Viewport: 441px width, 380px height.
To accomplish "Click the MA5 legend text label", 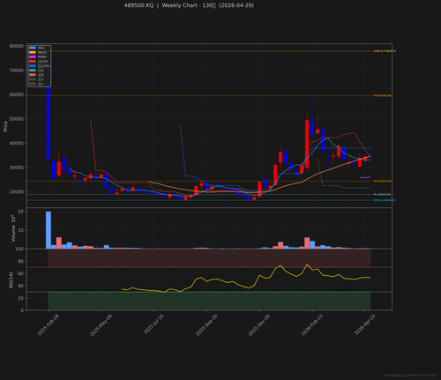I will [x=41, y=48].
